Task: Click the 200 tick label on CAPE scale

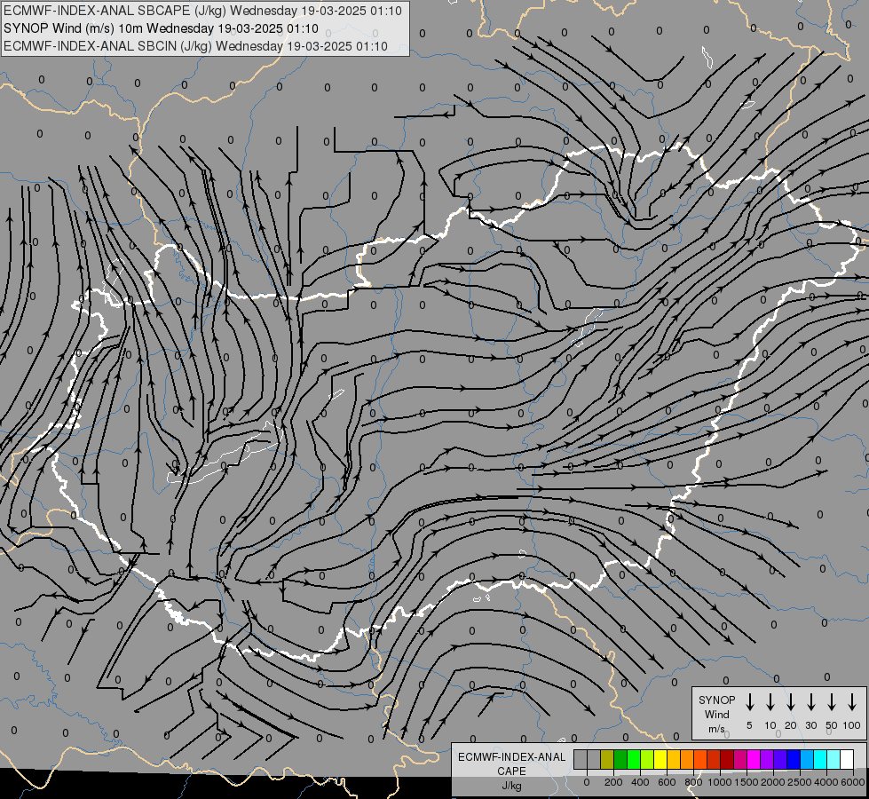Action: pyautogui.click(x=613, y=782)
